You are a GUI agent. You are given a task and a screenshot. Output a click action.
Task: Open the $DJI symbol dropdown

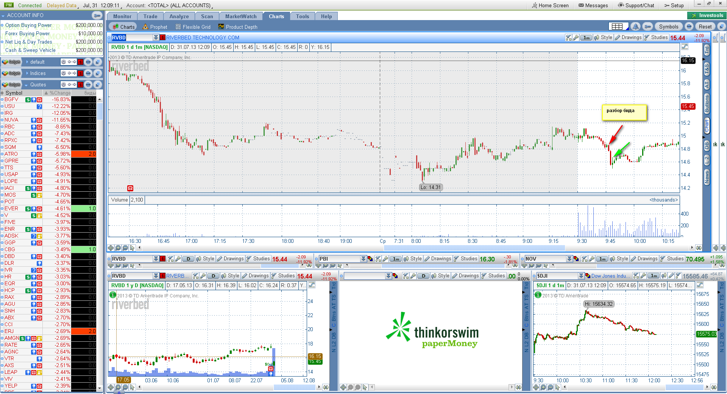[581, 276]
